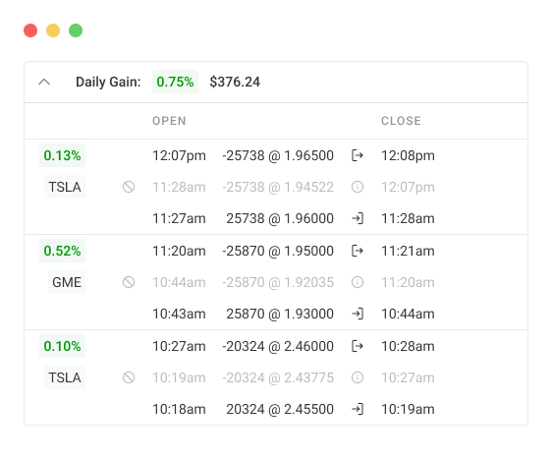The height and width of the screenshot is (460, 552).
Task: Click the cancelled icon next to 11:28am order
Action: (x=129, y=187)
